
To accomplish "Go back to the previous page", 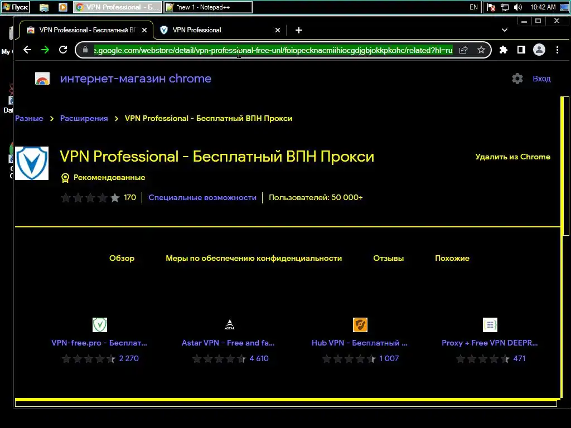I will (x=27, y=50).
